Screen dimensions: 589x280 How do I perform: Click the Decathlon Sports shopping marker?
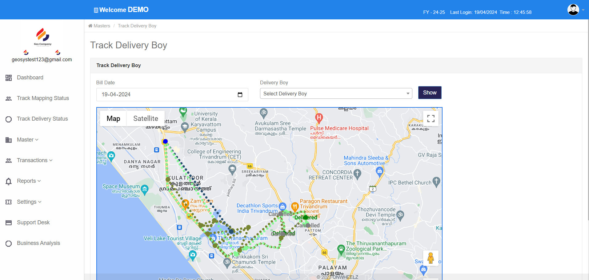pos(282,206)
